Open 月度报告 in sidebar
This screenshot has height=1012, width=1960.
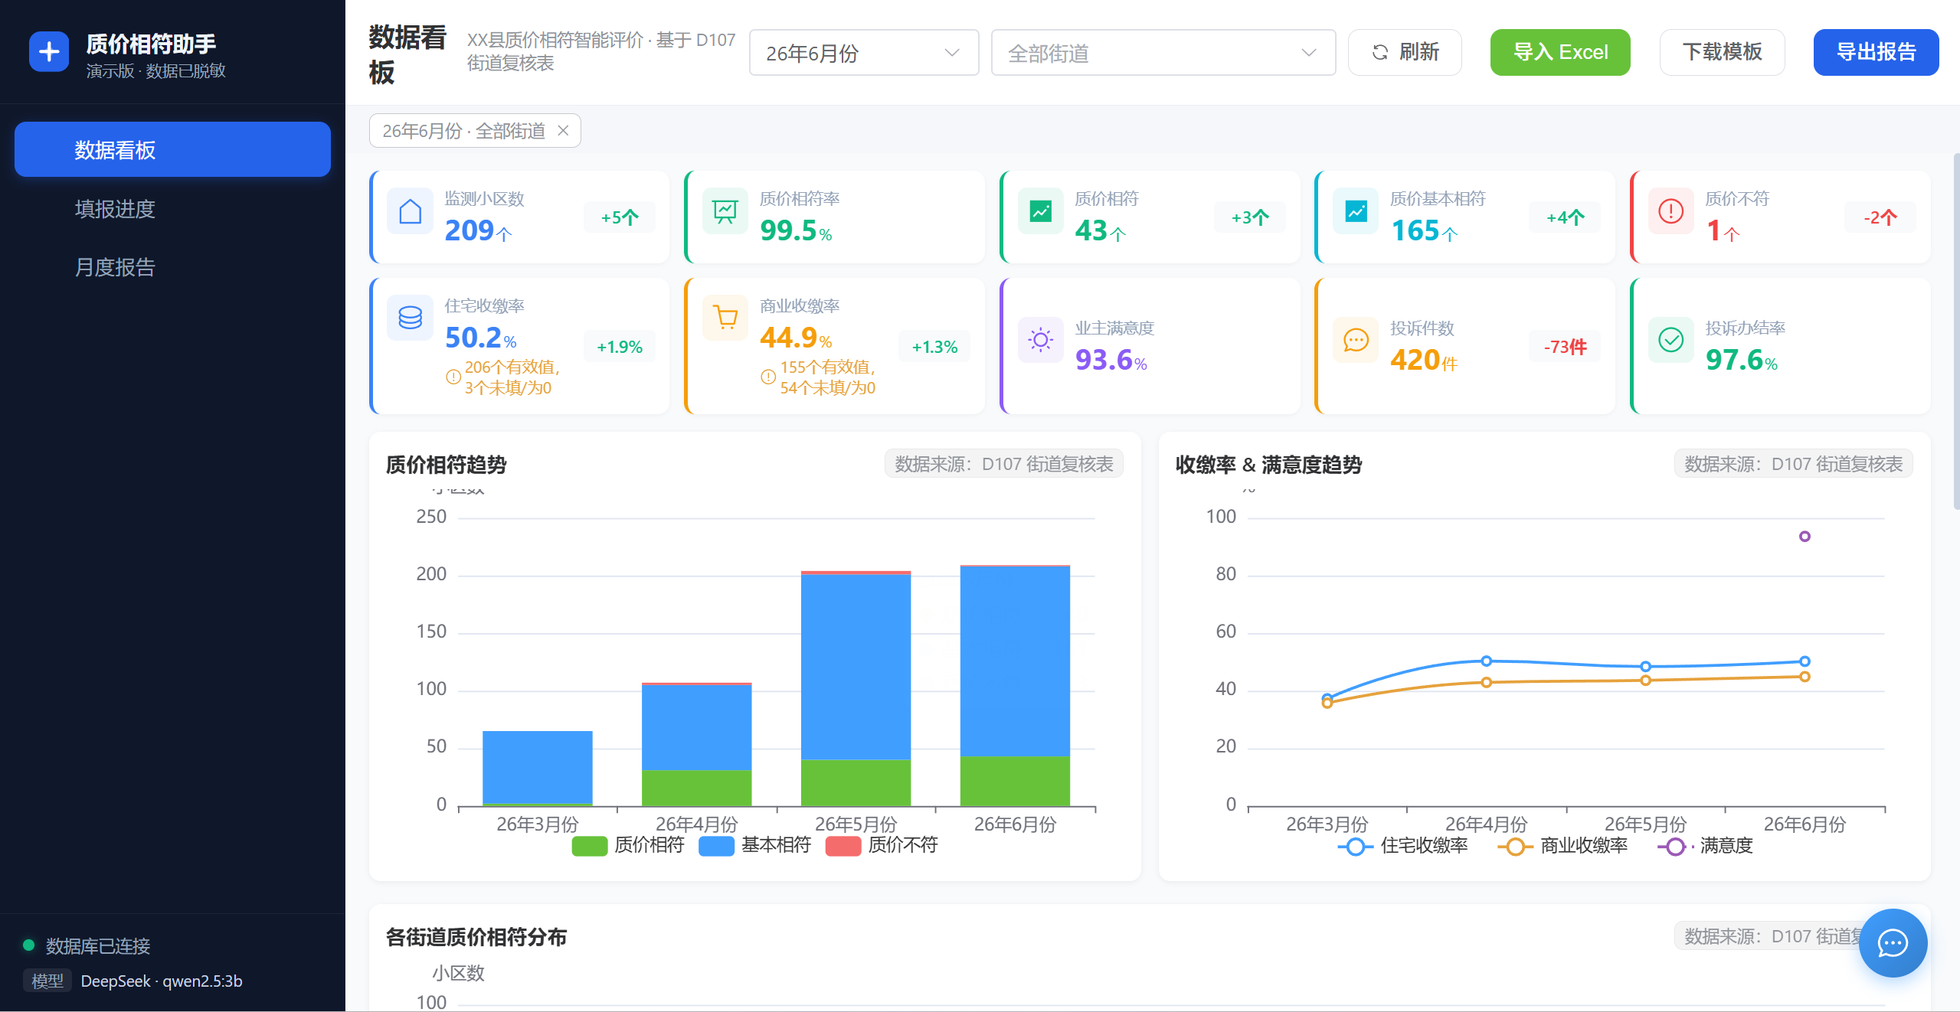click(172, 266)
